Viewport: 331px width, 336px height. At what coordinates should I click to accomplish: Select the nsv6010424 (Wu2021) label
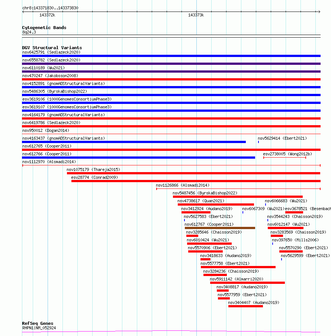tap(208, 240)
